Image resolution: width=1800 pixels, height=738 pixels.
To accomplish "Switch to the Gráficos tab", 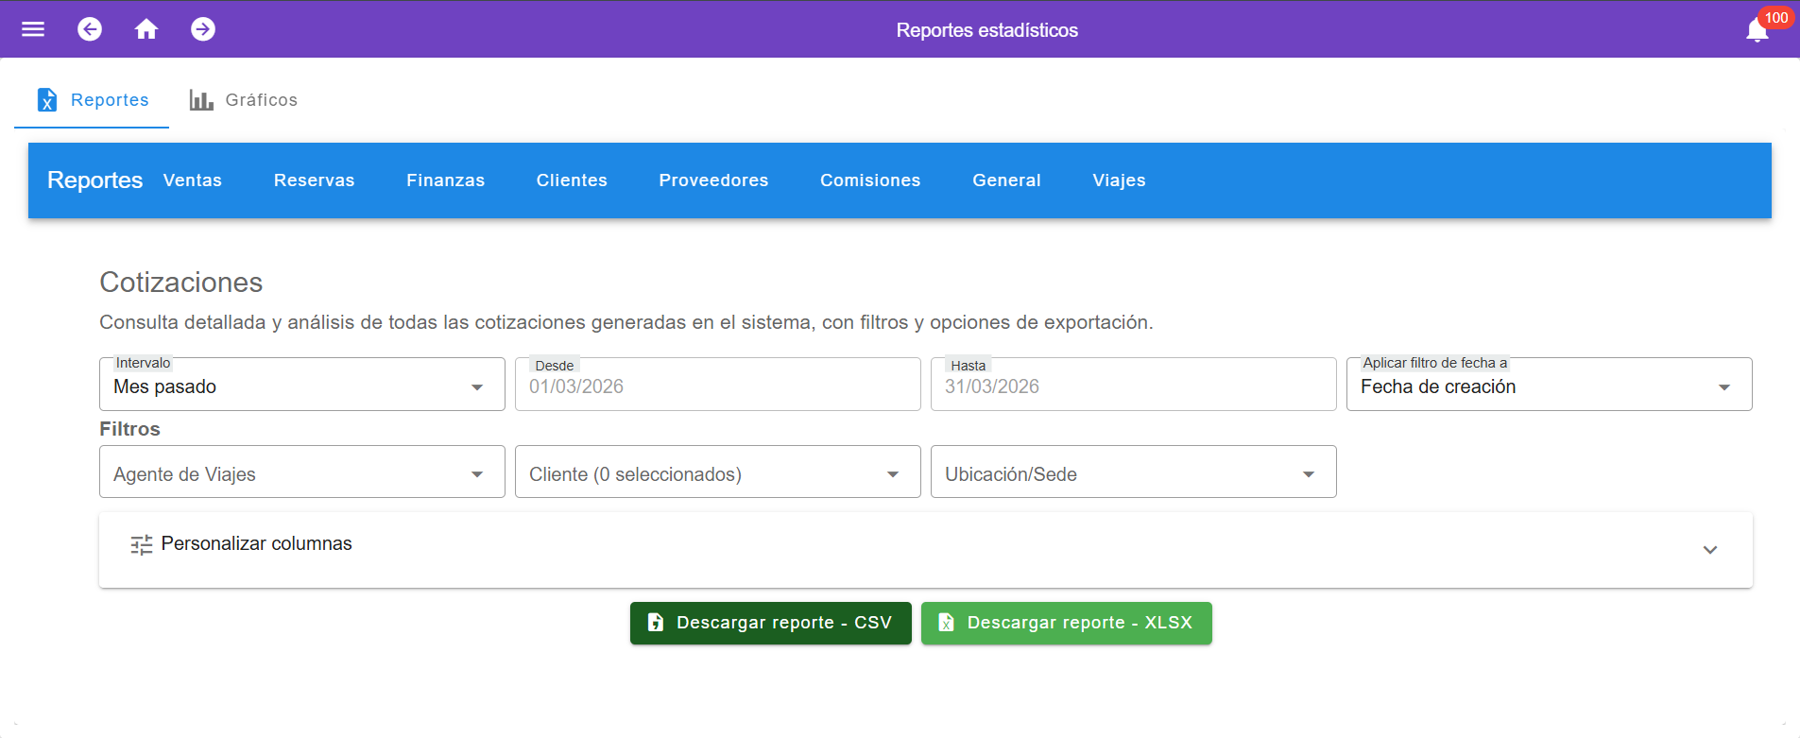I will [244, 100].
